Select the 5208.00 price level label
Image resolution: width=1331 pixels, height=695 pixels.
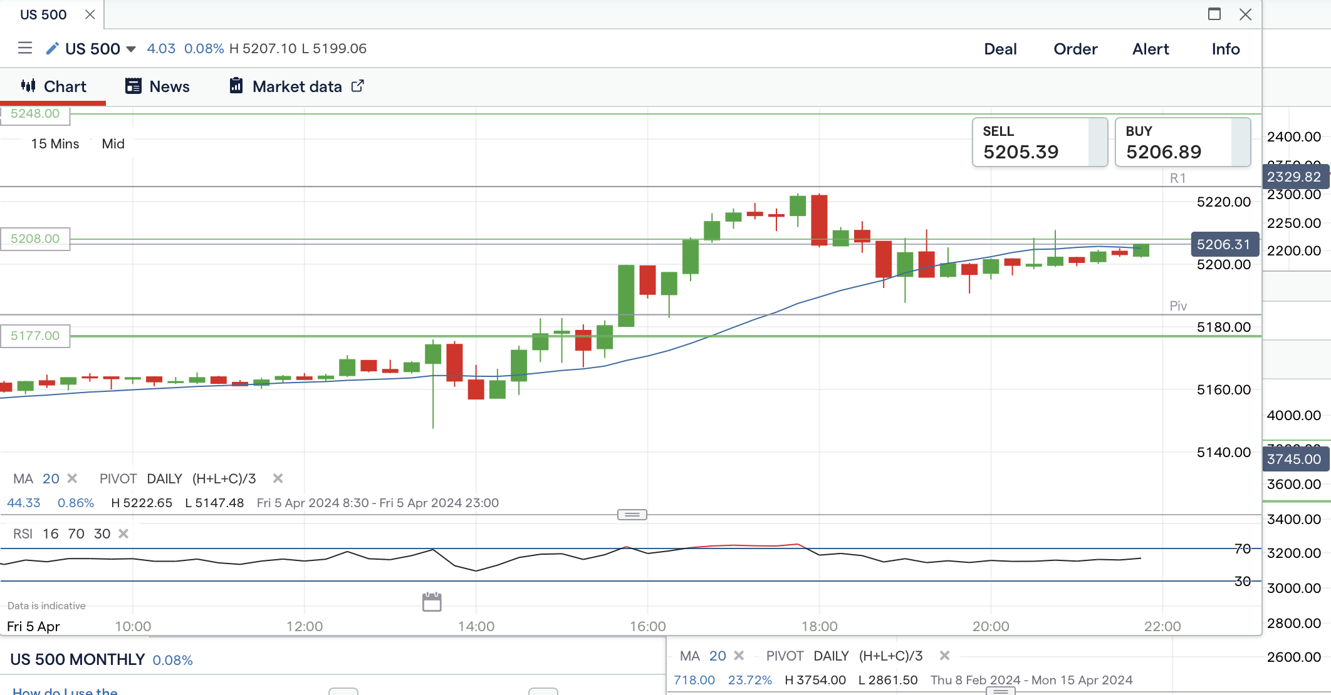click(35, 239)
